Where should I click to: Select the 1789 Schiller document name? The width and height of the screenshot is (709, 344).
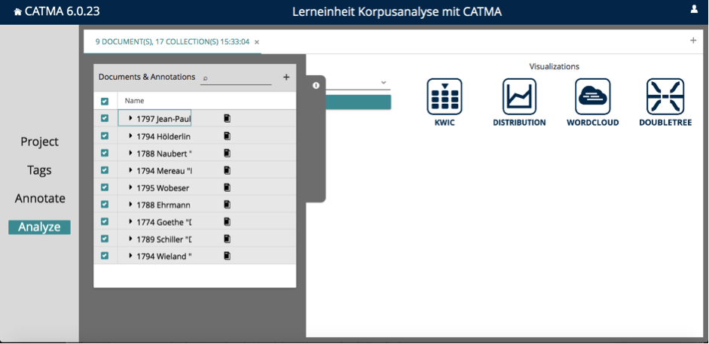[164, 239]
